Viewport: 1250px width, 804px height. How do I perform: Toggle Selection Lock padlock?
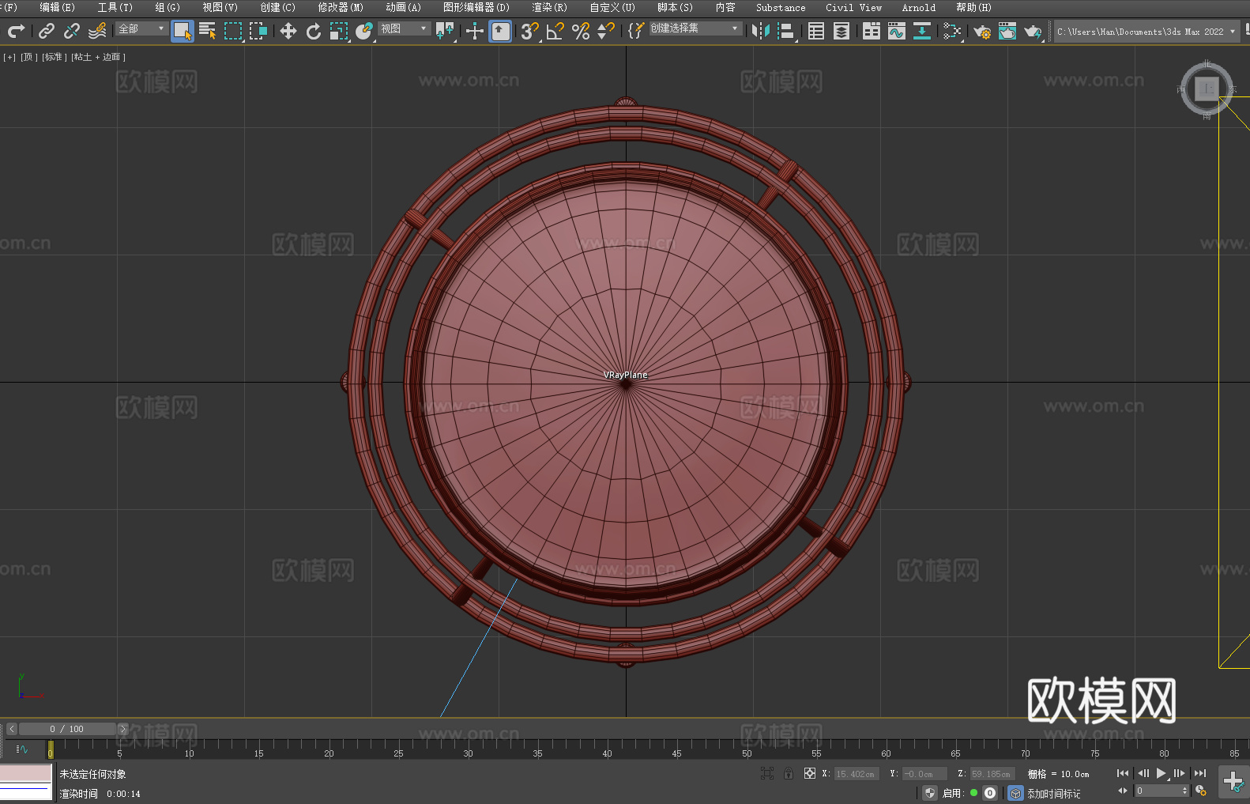pyautogui.click(x=789, y=773)
